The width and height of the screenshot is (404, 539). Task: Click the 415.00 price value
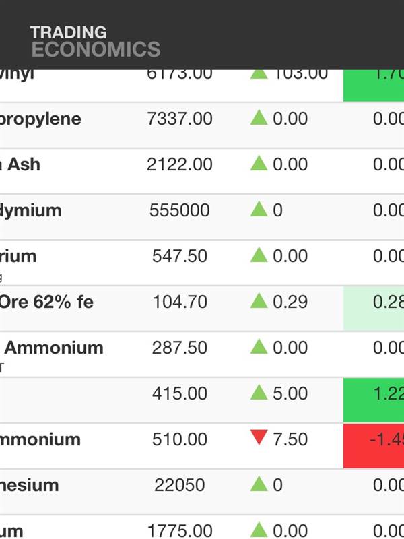pos(180,393)
